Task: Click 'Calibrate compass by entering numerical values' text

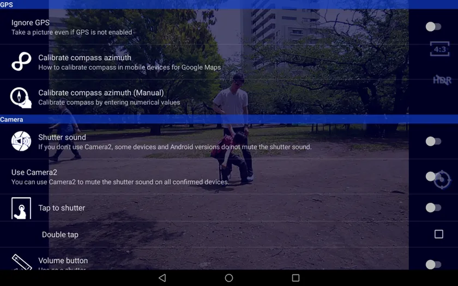Action: (x=109, y=102)
